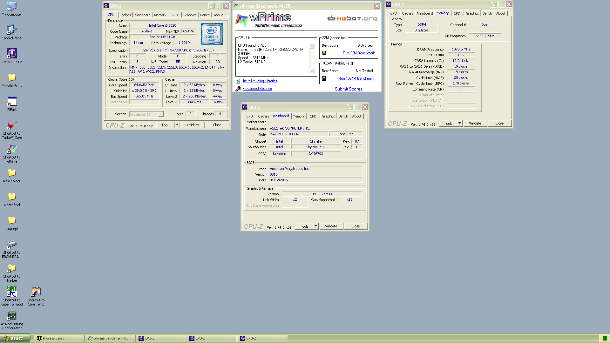This screenshot has height=343, width=610.
Task: Open Shortcut to ERAM-DRI... icon
Action: tap(12, 249)
